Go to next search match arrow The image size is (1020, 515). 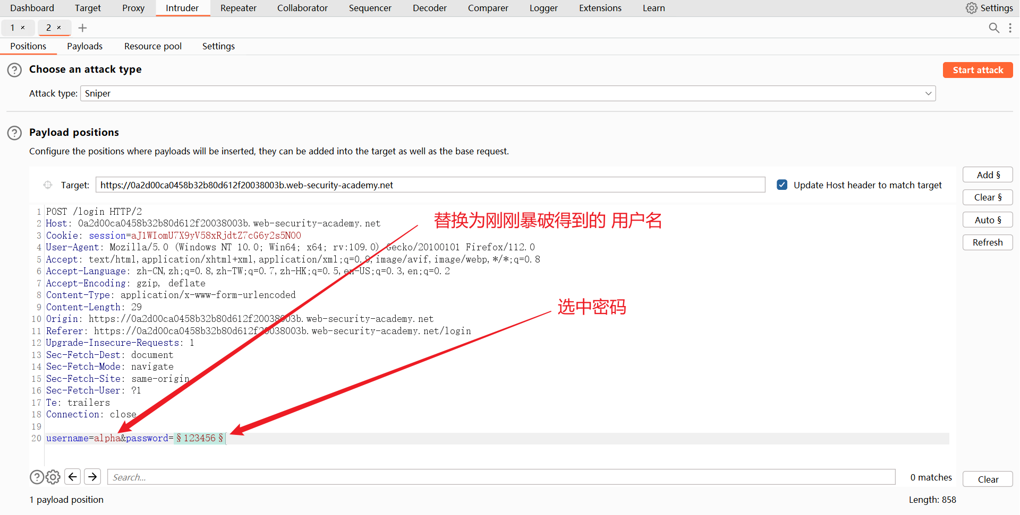coord(92,477)
